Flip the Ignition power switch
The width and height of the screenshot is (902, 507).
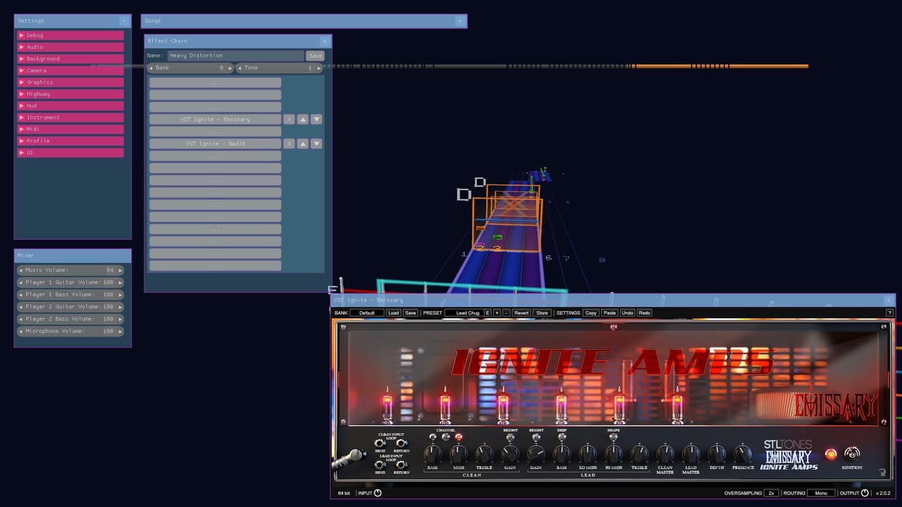coord(852,453)
